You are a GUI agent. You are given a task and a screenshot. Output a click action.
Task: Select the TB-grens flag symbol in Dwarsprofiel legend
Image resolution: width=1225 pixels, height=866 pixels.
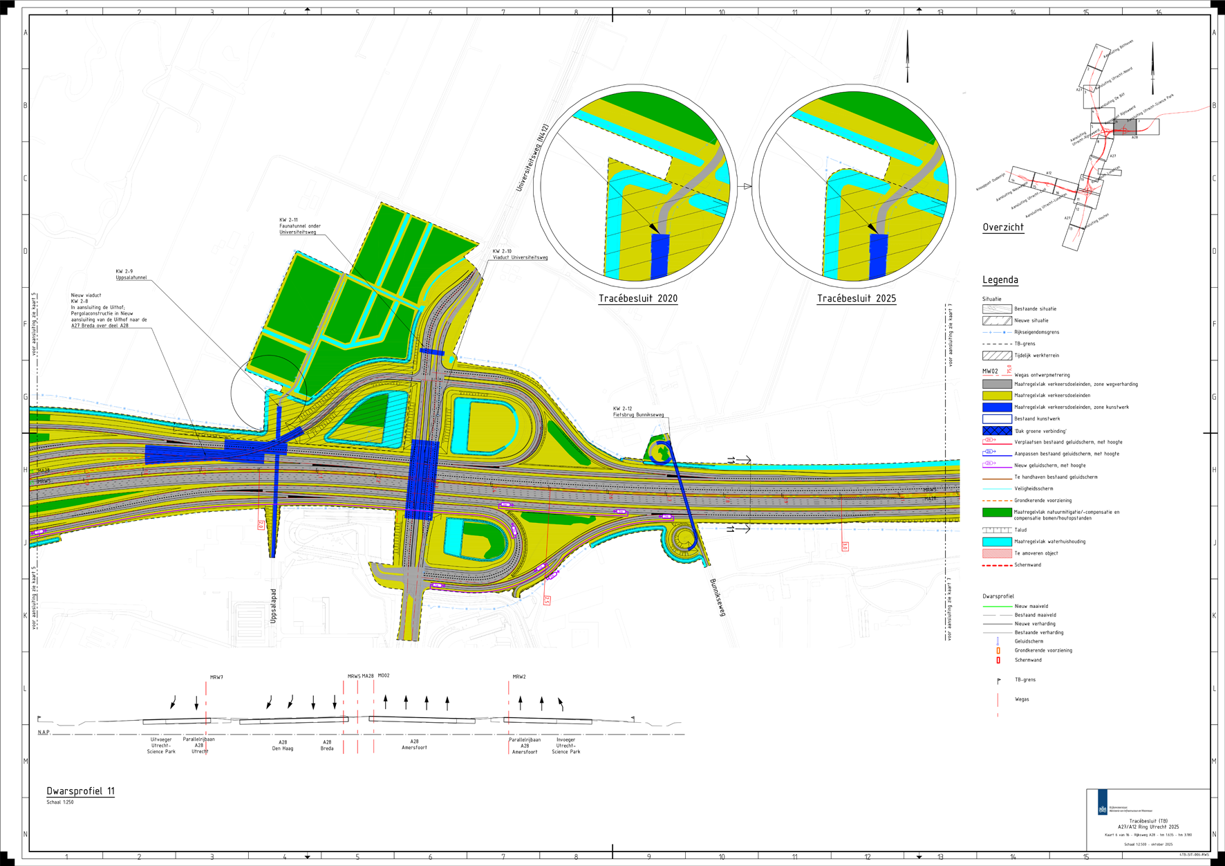point(998,681)
